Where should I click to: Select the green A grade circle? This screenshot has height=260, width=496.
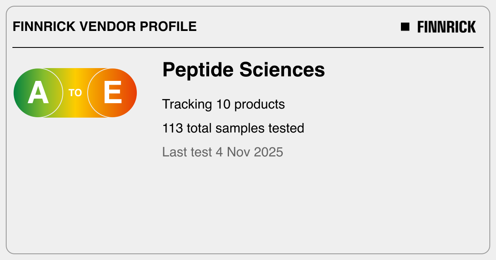(38, 93)
